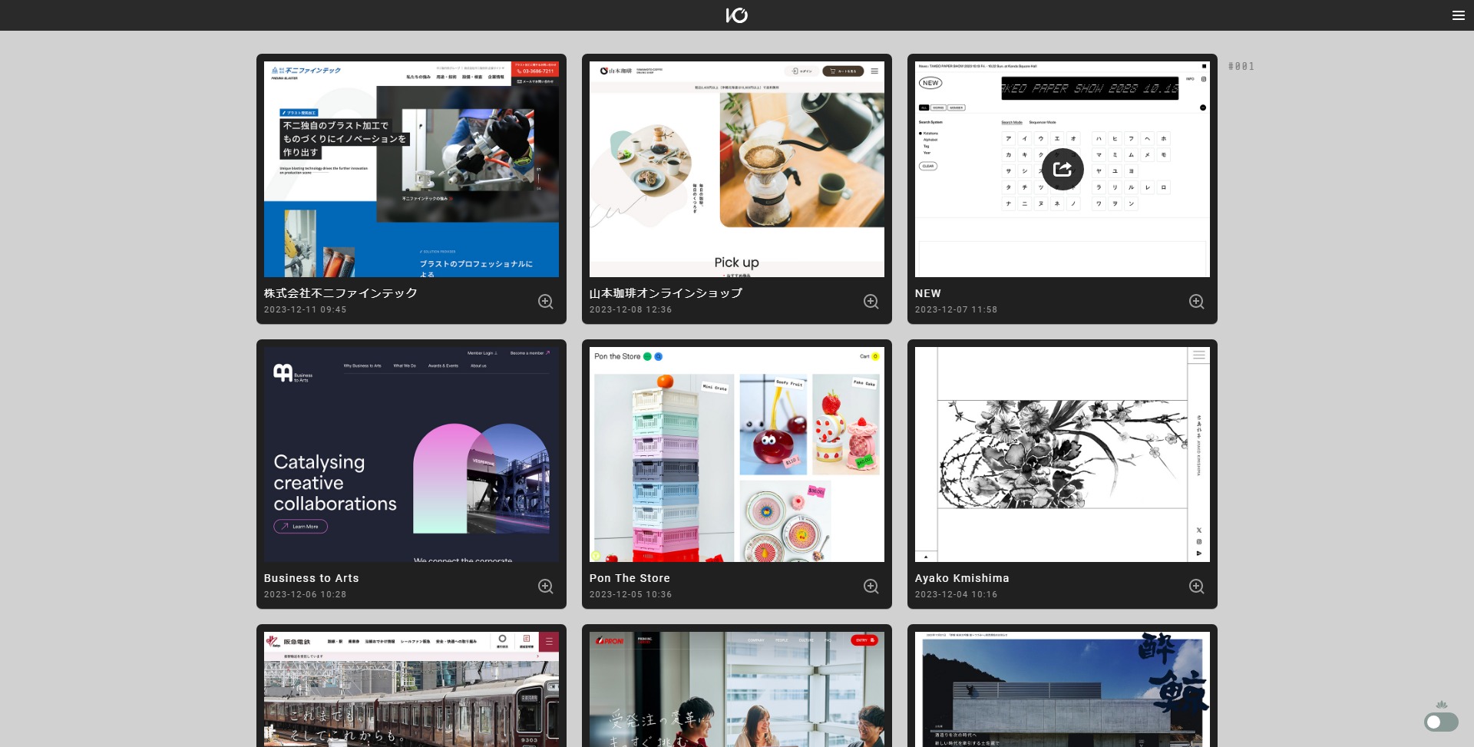This screenshot has width=1474, height=747.
Task: Open the 山本珈琲 coffee shop thumbnail
Action: tap(737, 169)
